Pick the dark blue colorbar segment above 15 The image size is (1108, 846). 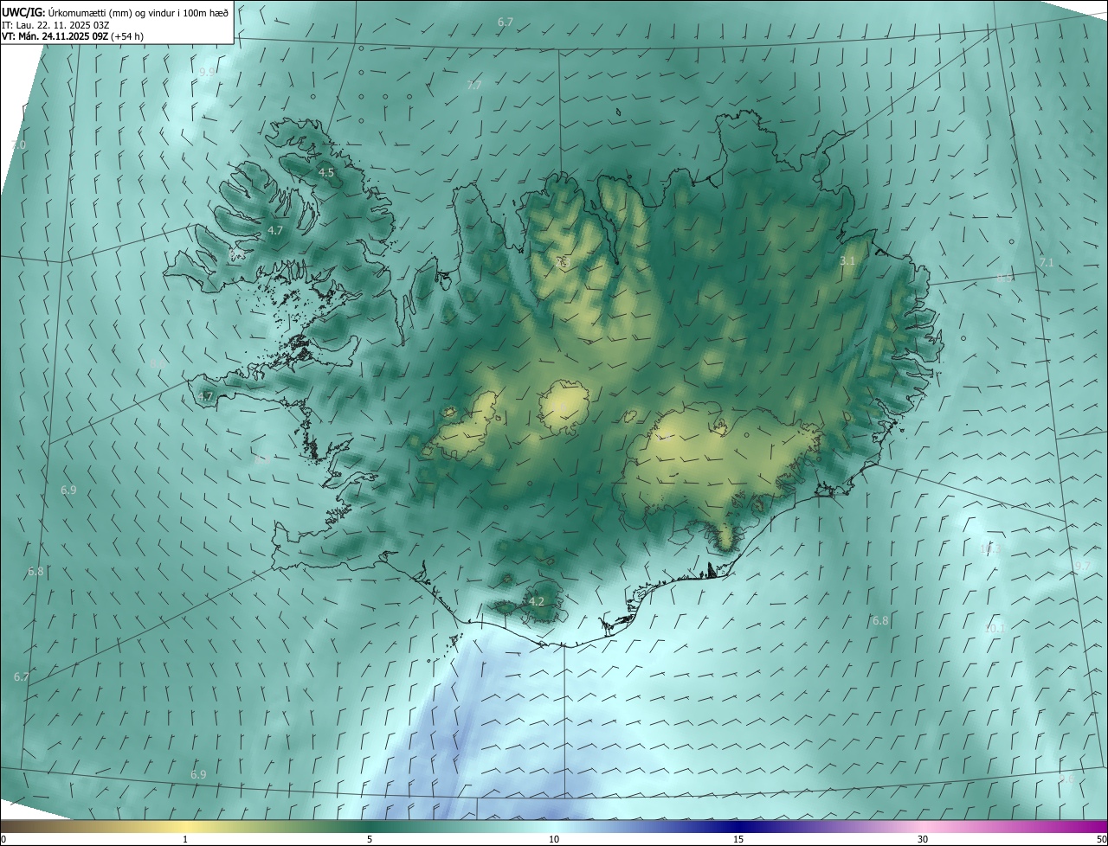738,826
